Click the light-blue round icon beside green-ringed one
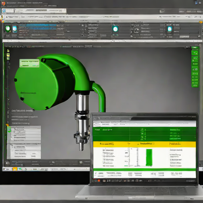 point(15,29)
